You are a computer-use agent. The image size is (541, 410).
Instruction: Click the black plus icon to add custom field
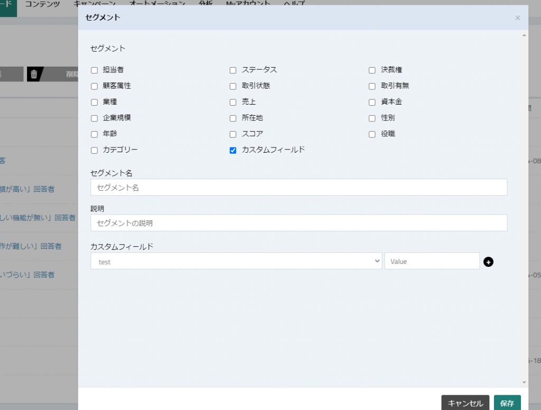point(488,262)
